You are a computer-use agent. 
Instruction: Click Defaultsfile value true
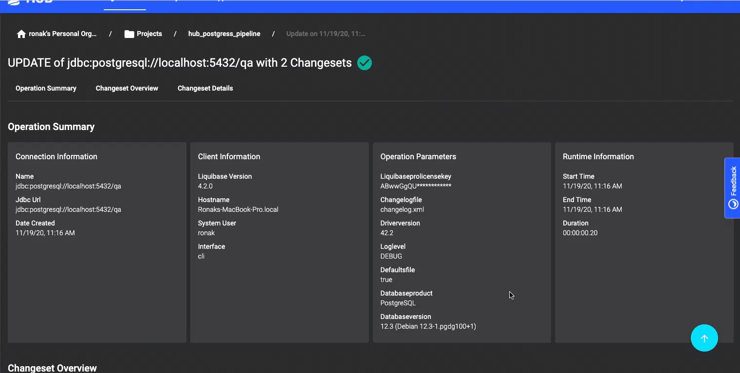coord(386,280)
